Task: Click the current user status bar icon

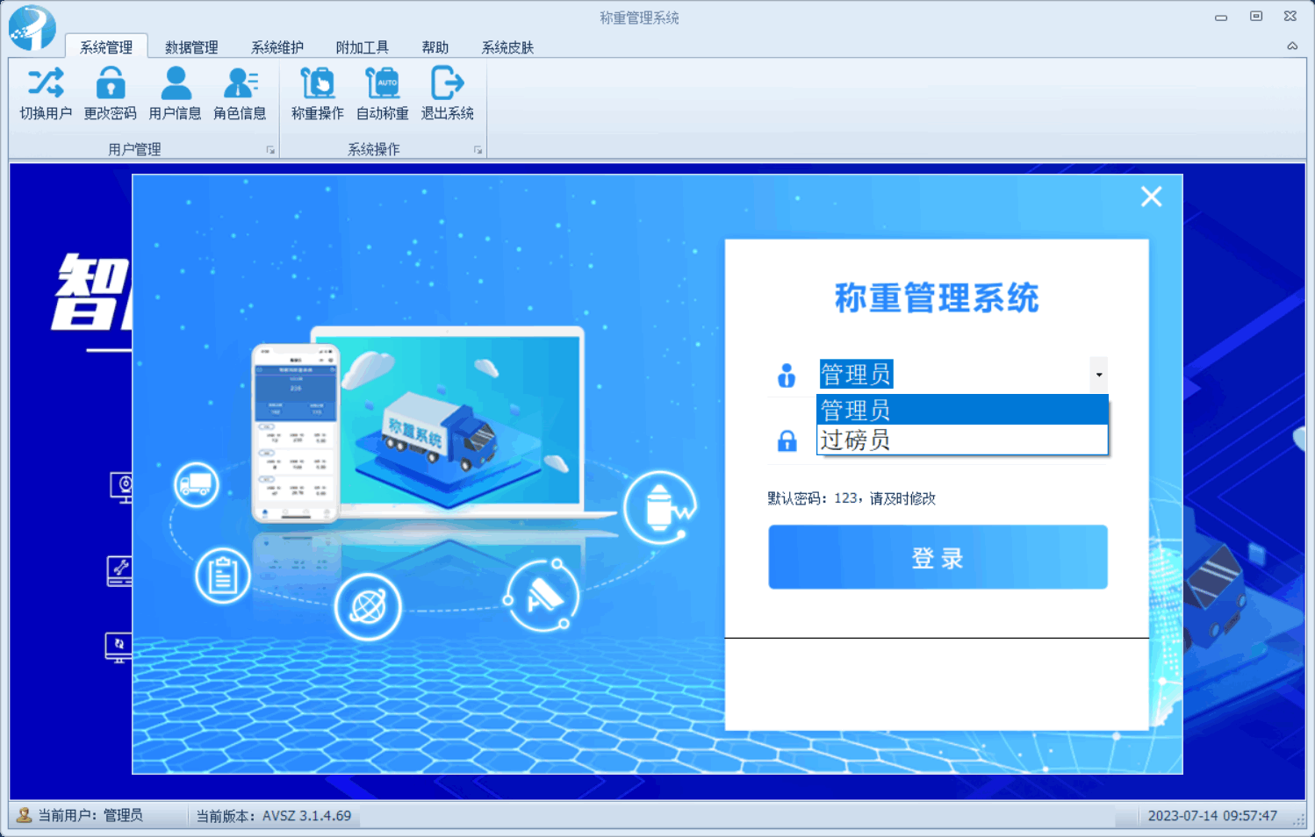Action: click(25, 815)
